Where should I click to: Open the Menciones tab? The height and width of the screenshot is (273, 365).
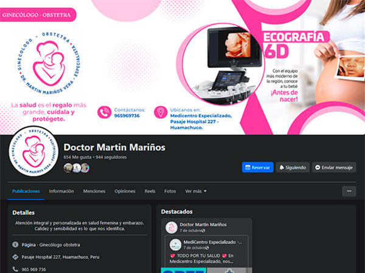[x=94, y=191]
